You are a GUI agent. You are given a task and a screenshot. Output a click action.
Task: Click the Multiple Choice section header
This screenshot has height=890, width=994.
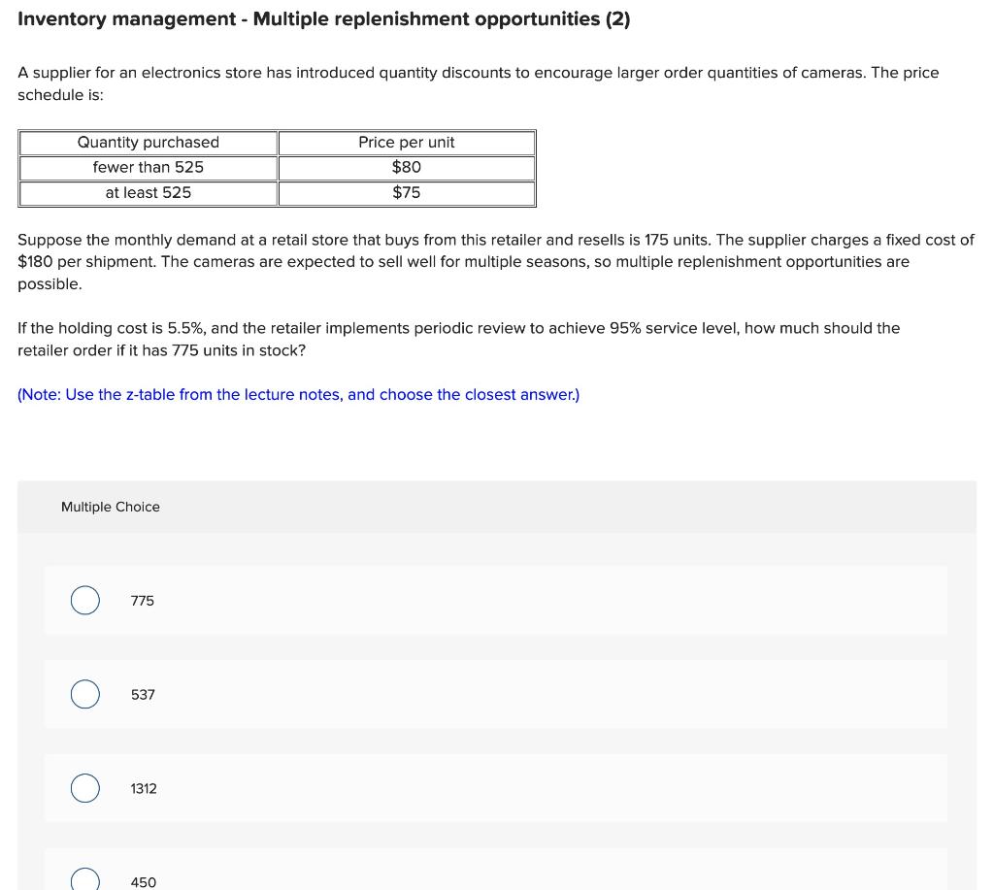(110, 506)
